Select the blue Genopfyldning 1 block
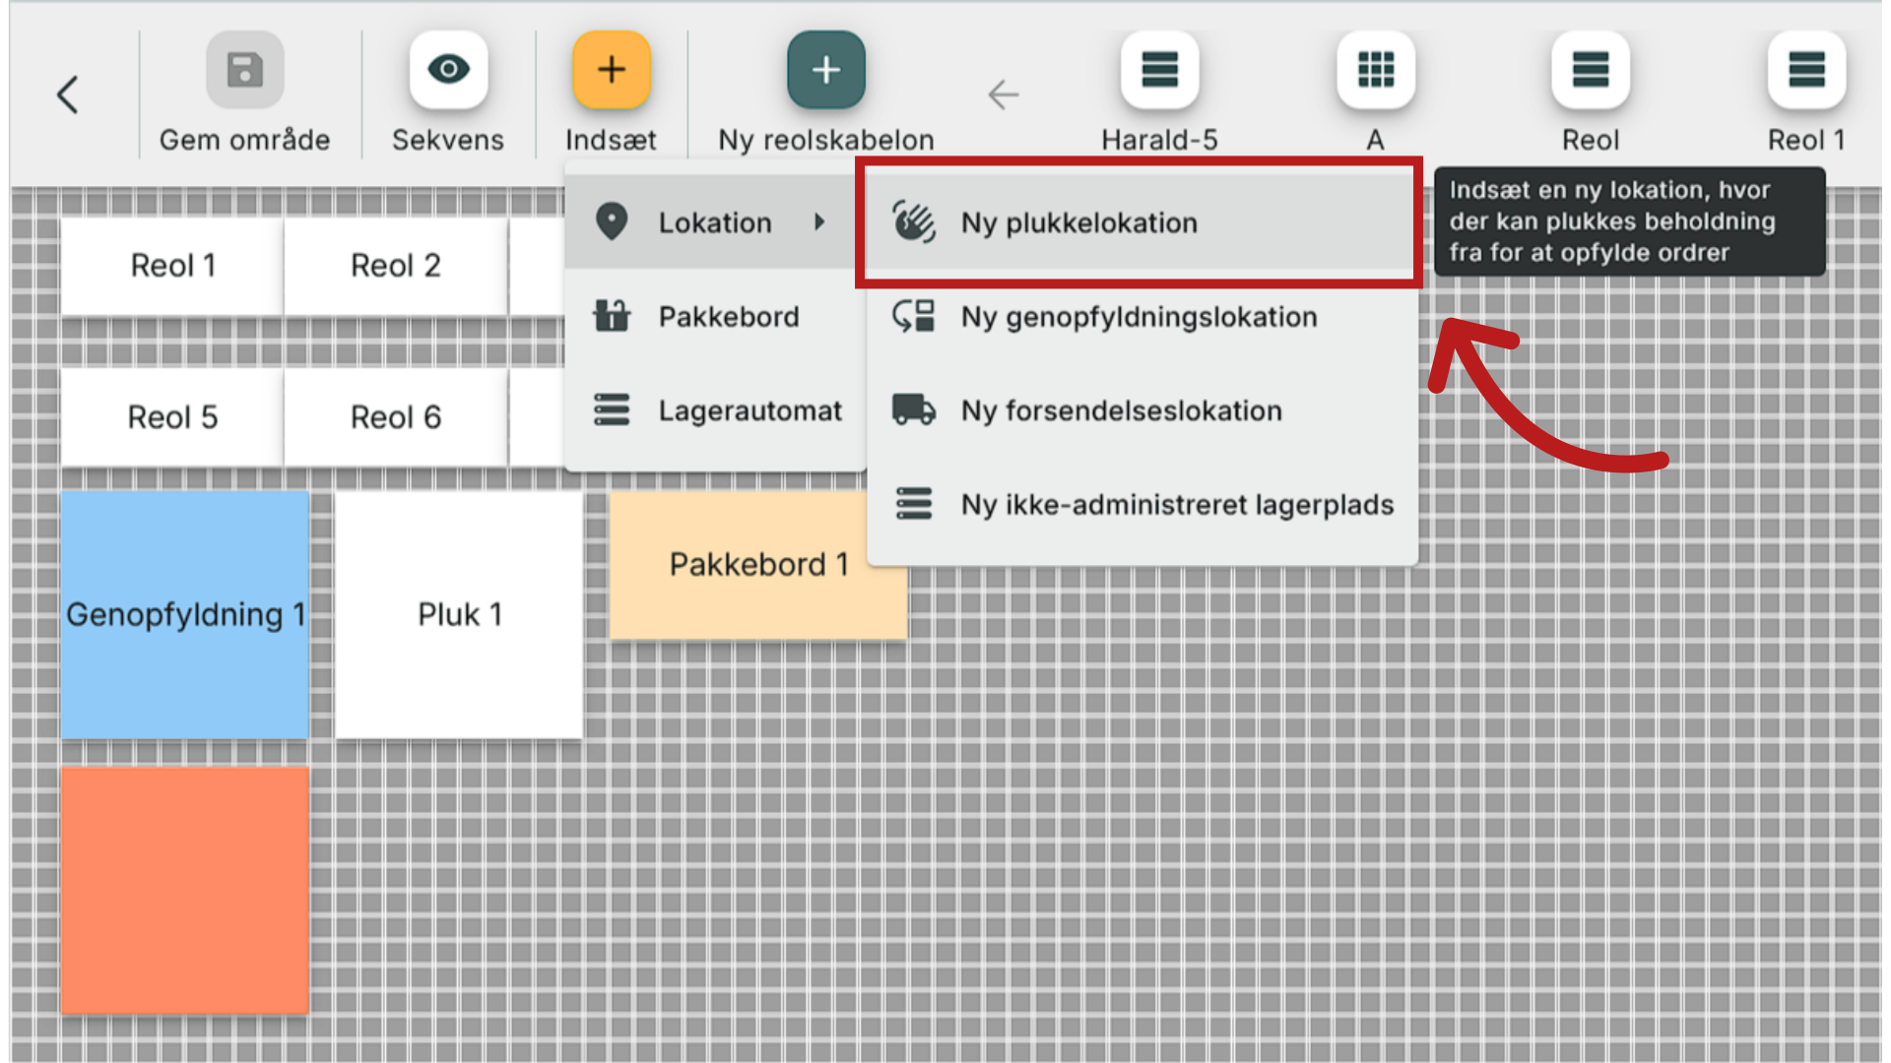 pyautogui.click(x=184, y=615)
